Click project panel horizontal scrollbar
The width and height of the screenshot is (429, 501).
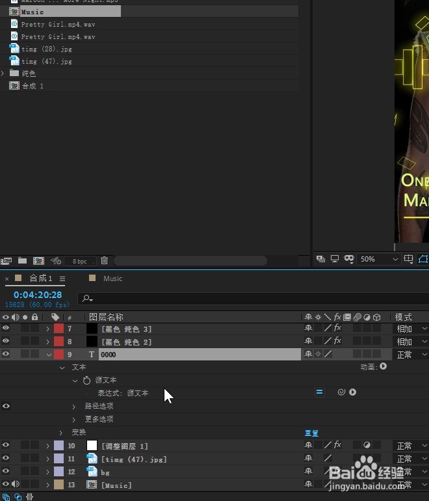tap(190, 261)
